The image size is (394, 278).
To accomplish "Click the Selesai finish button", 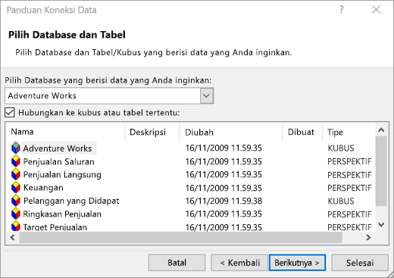I will coord(360,263).
